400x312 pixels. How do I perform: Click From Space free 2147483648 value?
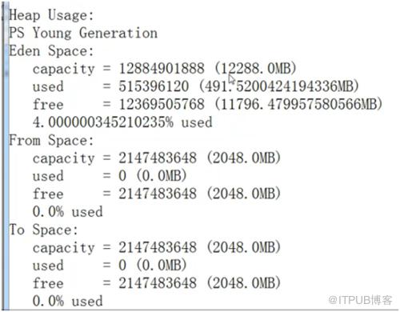pos(158,194)
